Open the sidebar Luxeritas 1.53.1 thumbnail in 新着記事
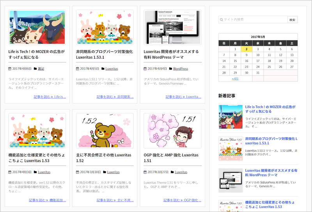The height and width of the screenshot is (212, 312). pos(230,149)
